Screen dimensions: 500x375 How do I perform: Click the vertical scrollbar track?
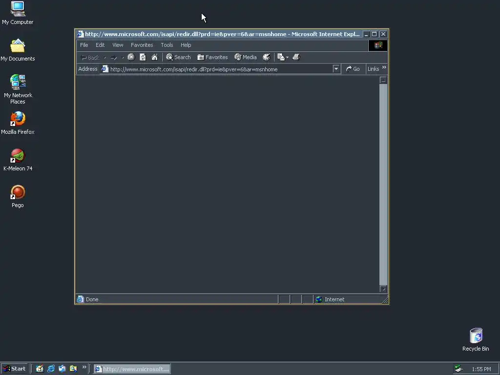383,184
